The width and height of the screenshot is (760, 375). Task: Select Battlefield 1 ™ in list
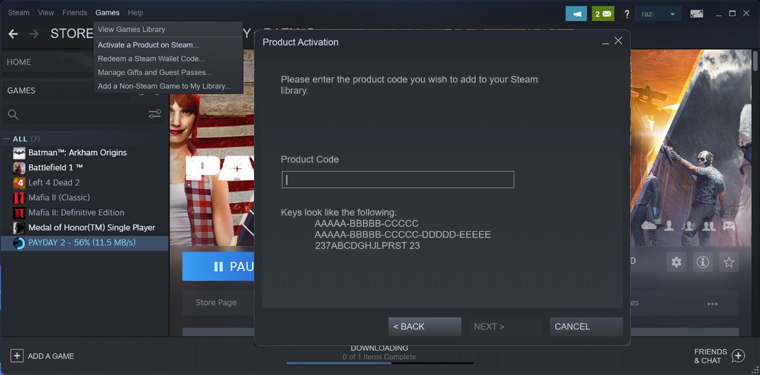[56, 168]
